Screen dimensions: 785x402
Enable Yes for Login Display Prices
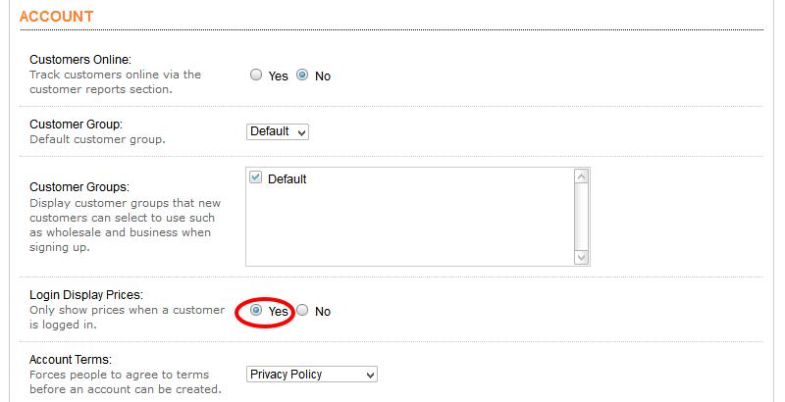[256, 310]
